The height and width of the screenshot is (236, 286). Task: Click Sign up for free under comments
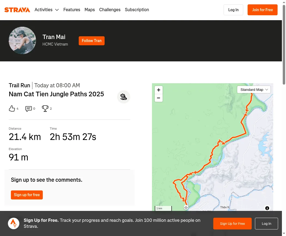pyautogui.click(x=27, y=195)
